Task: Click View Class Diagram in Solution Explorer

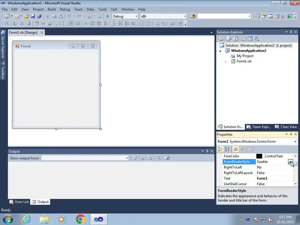Action: [x=257, y=39]
